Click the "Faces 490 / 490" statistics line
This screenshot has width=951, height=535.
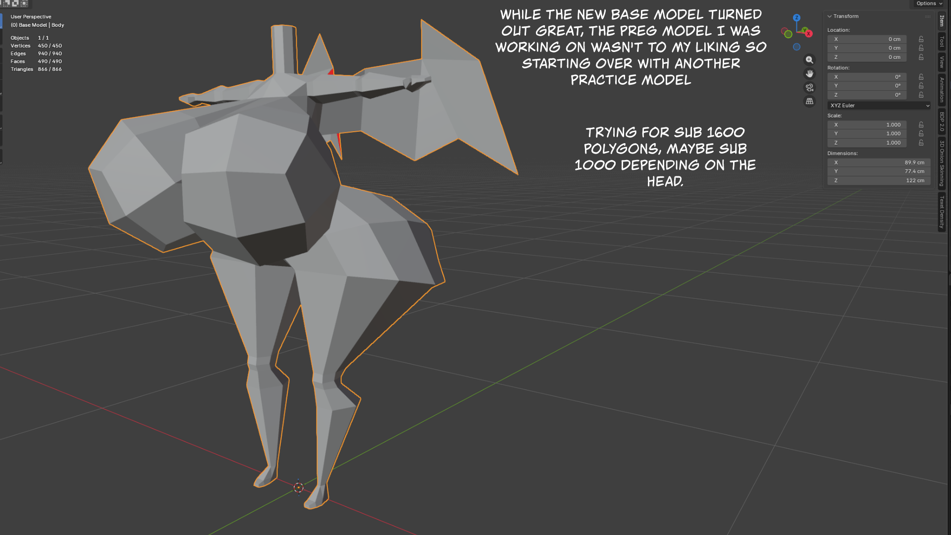tap(36, 62)
